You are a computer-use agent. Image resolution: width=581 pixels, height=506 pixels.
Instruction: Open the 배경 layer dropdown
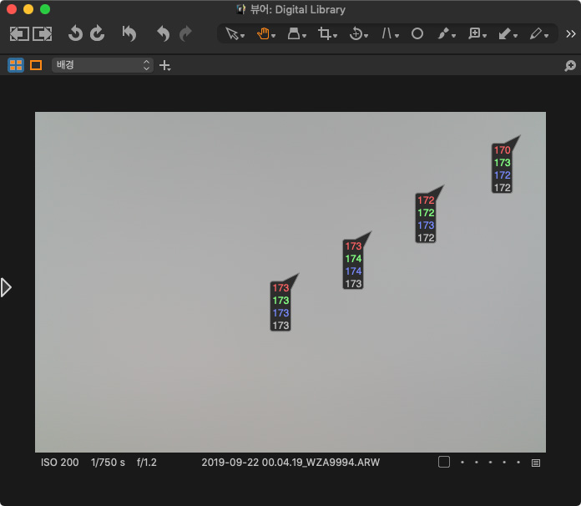pos(102,65)
